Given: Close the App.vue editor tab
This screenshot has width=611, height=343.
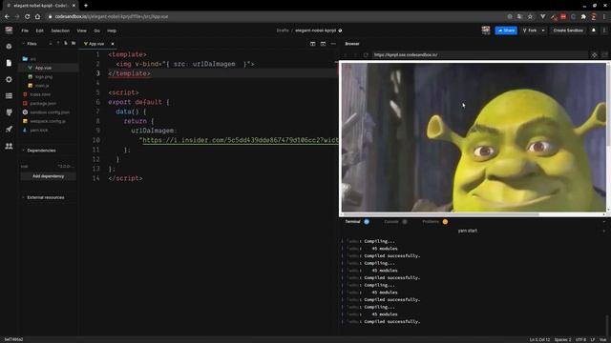Looking at the screenshot, I should coord(113,44).
